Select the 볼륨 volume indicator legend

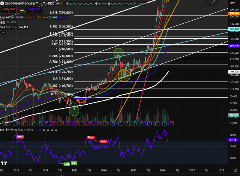(x=3, y=23)
